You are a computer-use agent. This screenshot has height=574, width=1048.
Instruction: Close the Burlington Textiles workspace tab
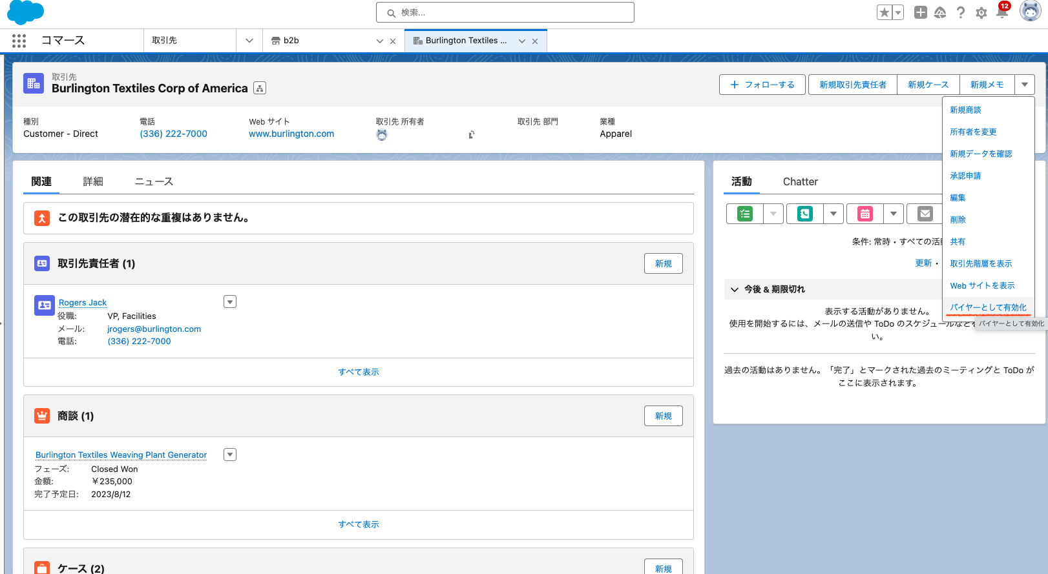pos(535,41)
